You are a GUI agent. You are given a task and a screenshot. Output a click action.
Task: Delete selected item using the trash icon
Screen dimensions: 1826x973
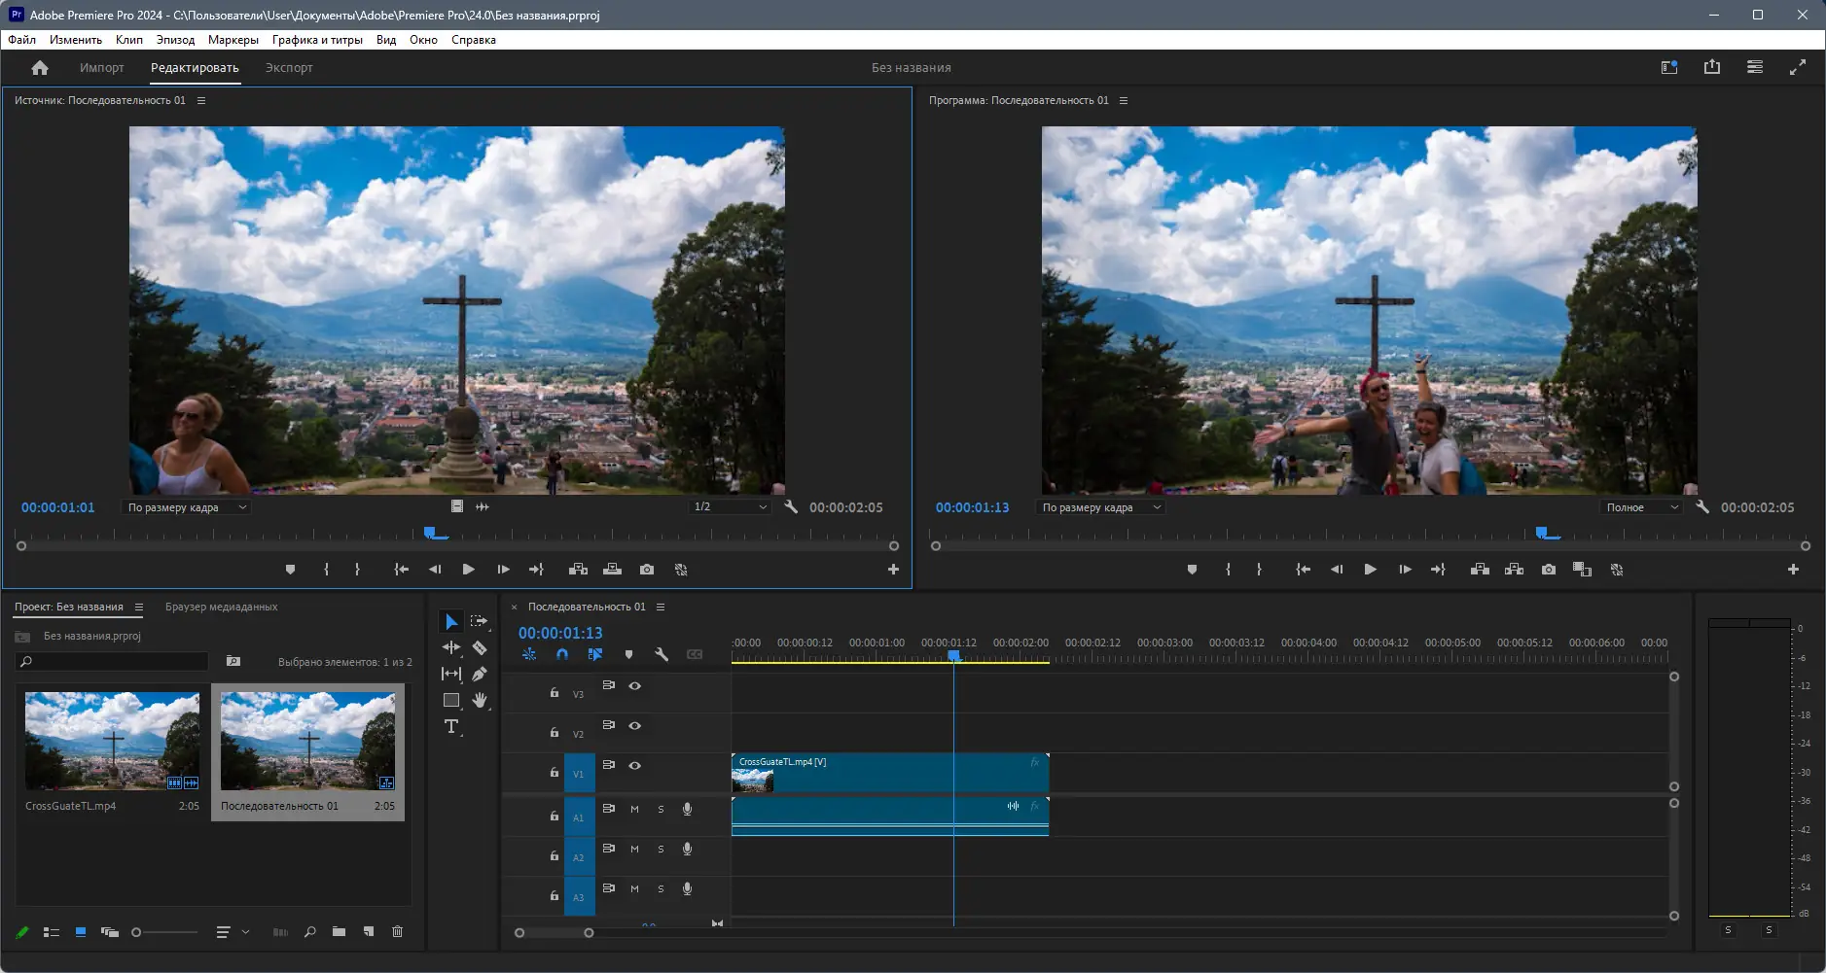397,931
